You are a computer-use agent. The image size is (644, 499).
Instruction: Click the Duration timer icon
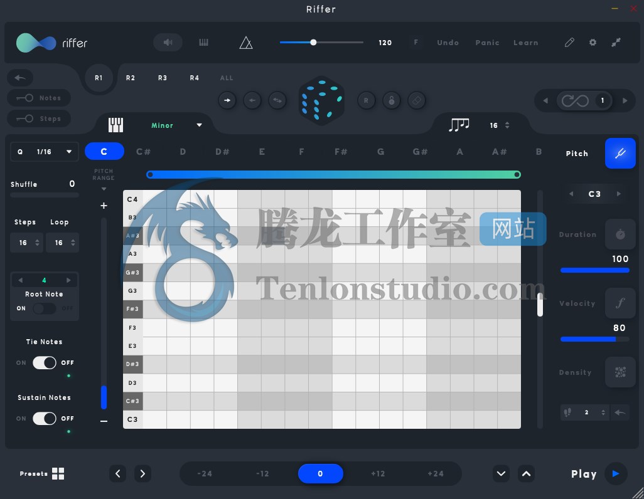click(620, 234)
